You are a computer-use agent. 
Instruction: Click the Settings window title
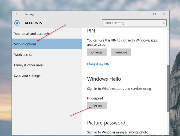[30, 14]
